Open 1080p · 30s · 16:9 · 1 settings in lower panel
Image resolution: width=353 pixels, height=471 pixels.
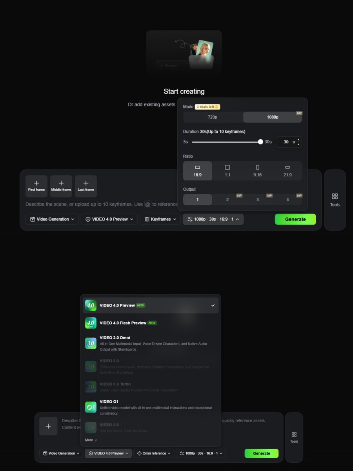(201, 453)
